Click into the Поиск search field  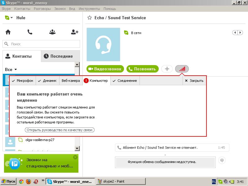(x=41, y=44)
